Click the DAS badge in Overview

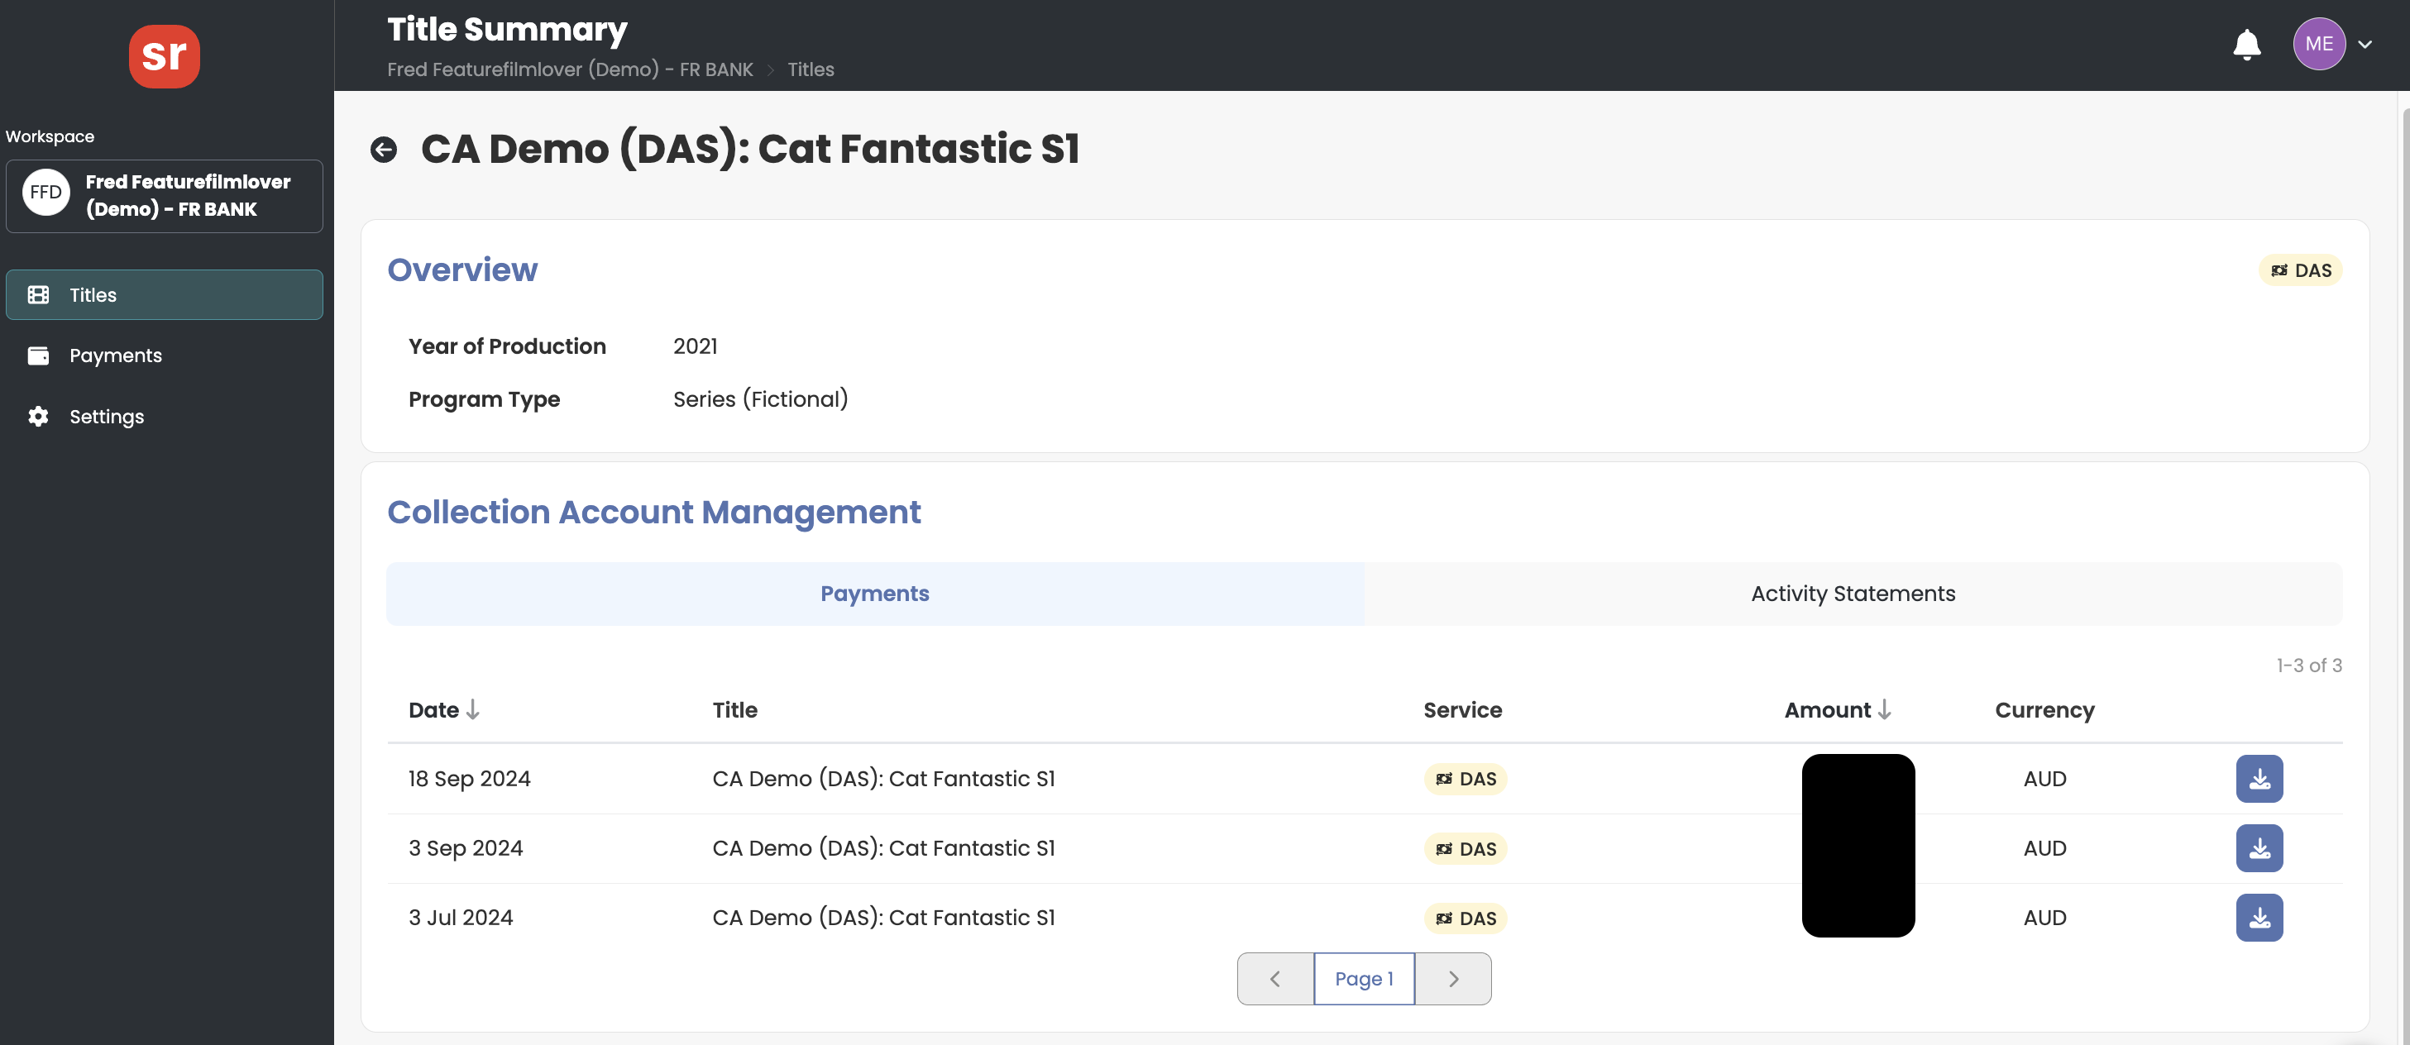(x=2301, y=270)
